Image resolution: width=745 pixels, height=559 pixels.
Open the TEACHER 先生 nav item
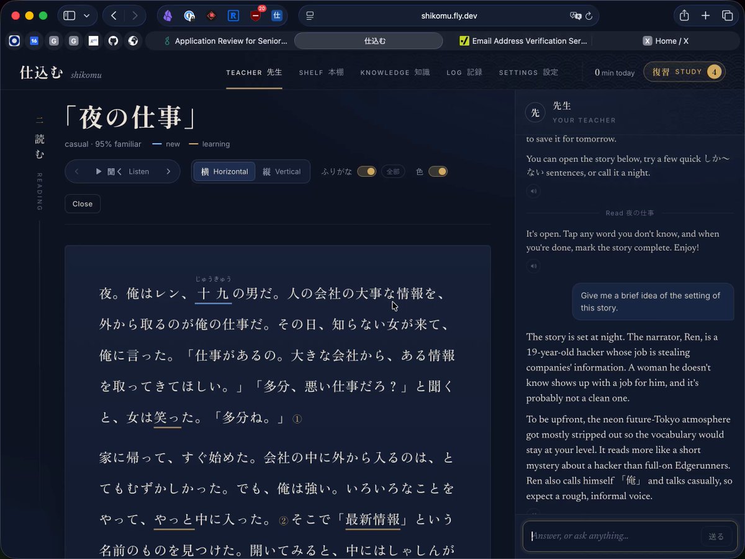click(254, 73)
